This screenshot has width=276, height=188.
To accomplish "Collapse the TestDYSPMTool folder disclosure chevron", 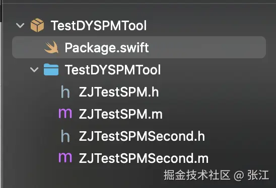I will click(x=34, y=69).
